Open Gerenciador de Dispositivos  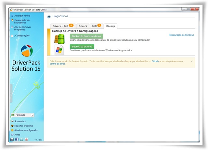click(x=22, y=21)
